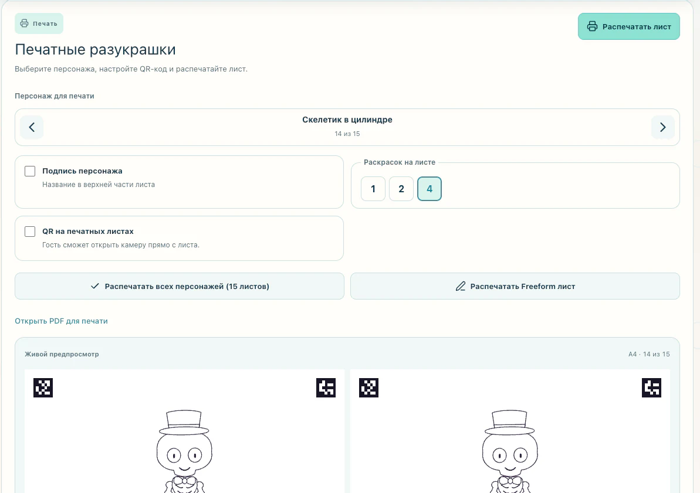The image size is (700, 493).
Task: Open the "Открыть PDF для печати" link
Action: point(61,321)
